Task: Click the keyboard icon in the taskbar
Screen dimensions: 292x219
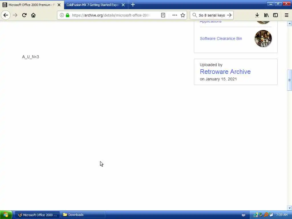Action: (x=244, y=215)
